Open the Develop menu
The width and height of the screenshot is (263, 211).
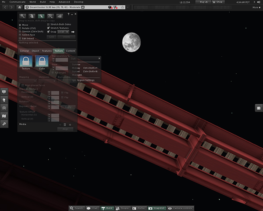78,2
